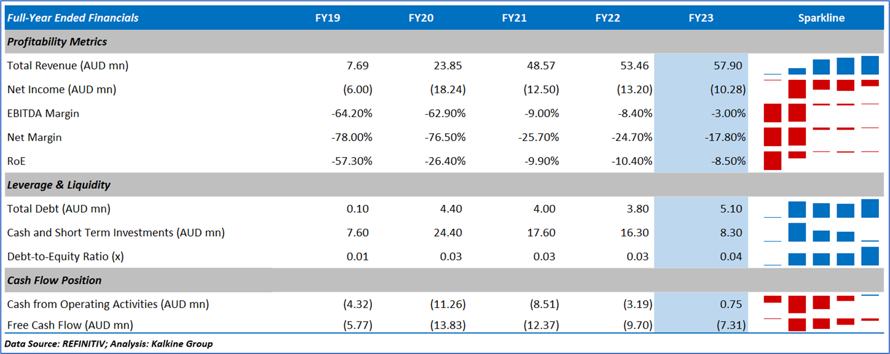Click the Leverage & Liquidity section header
Image resolution: width=890 pixels, height=354 pixels.
coord(58,185)
